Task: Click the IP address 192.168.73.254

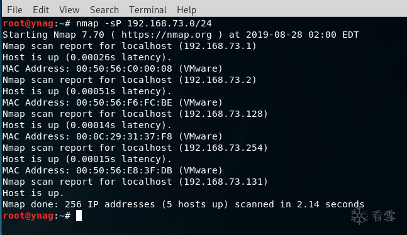Action: point(223,148)
